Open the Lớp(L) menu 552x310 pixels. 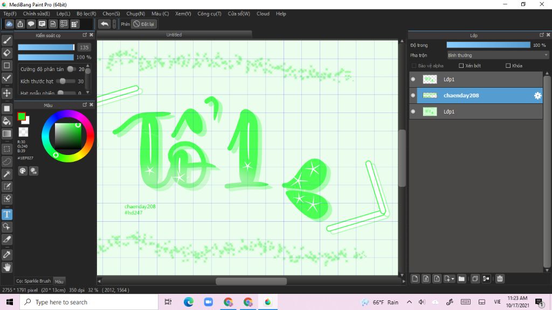[x=64, y=13]
